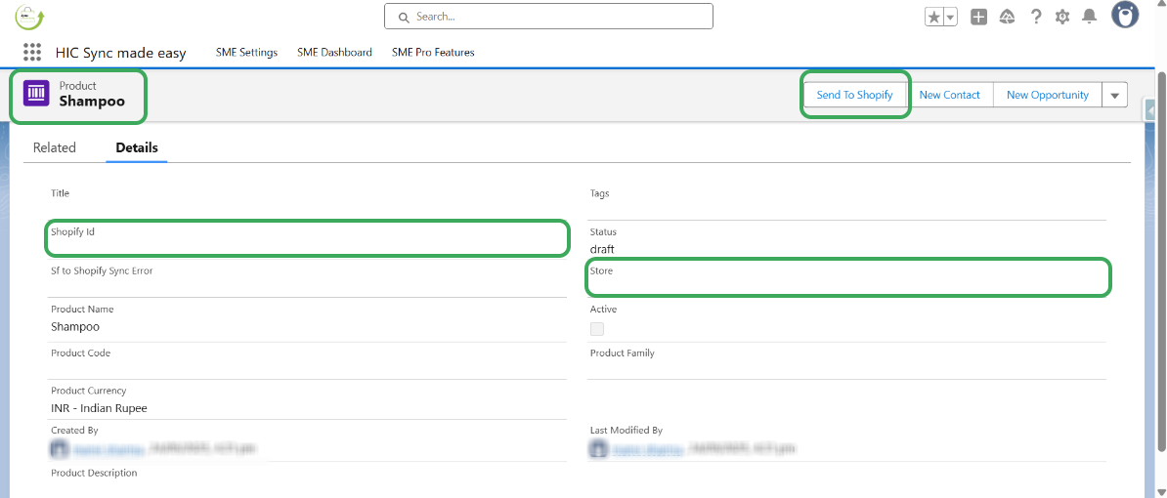
Task: Open the App Launcher dots grid
Action: point(32,52)
